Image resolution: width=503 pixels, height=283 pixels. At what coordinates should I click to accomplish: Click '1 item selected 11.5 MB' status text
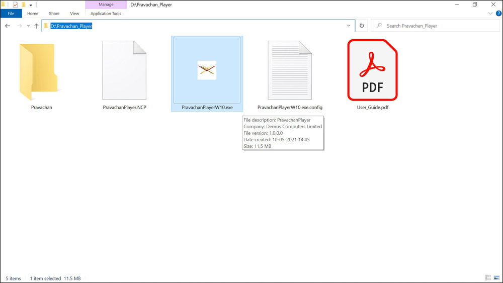click(55, 278)
